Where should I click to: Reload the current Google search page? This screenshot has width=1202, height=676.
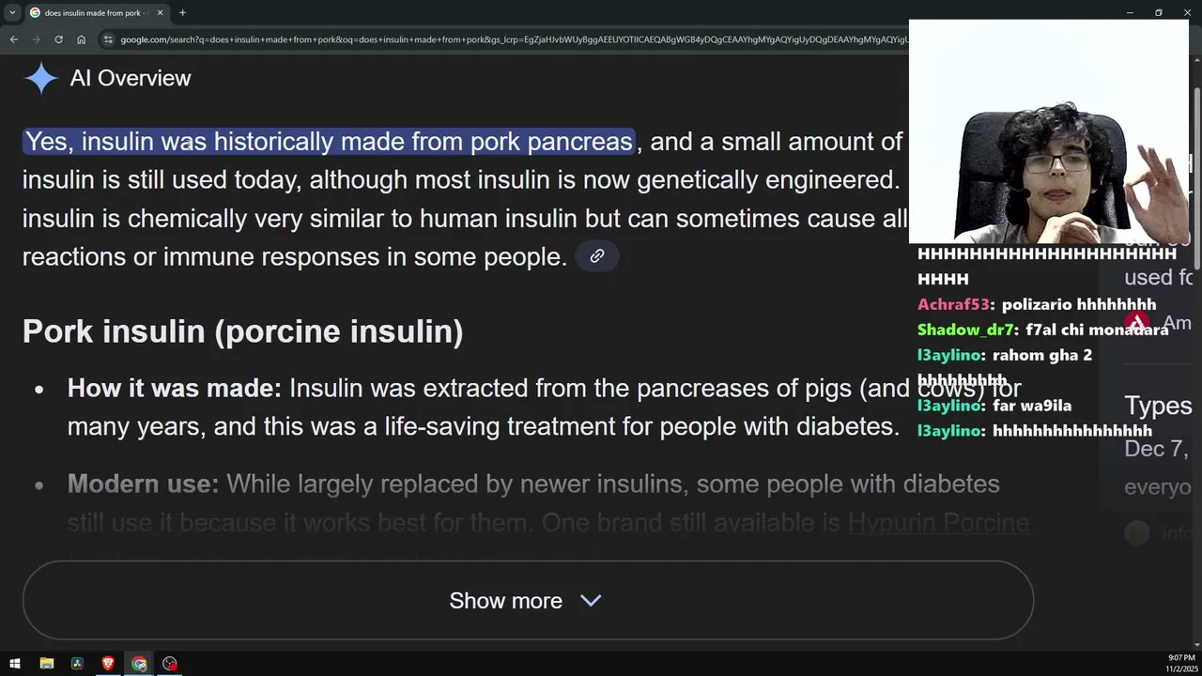pos(58,39)
